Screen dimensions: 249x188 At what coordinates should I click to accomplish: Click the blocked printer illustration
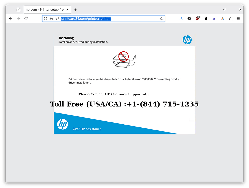click(124, 59)
